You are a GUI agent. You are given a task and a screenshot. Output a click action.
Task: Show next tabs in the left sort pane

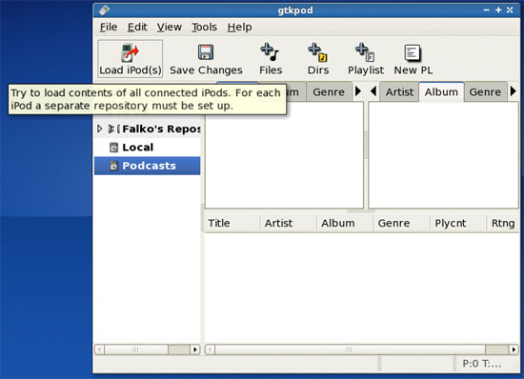(x=358, y=91)
